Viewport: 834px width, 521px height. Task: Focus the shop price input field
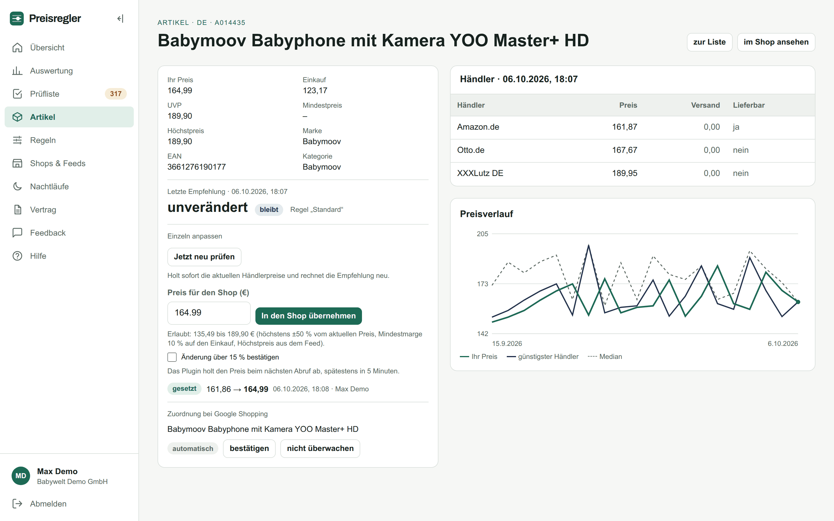click(x=209, y=313)
